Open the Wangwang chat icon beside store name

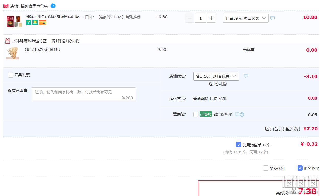[x=53, y=6]
